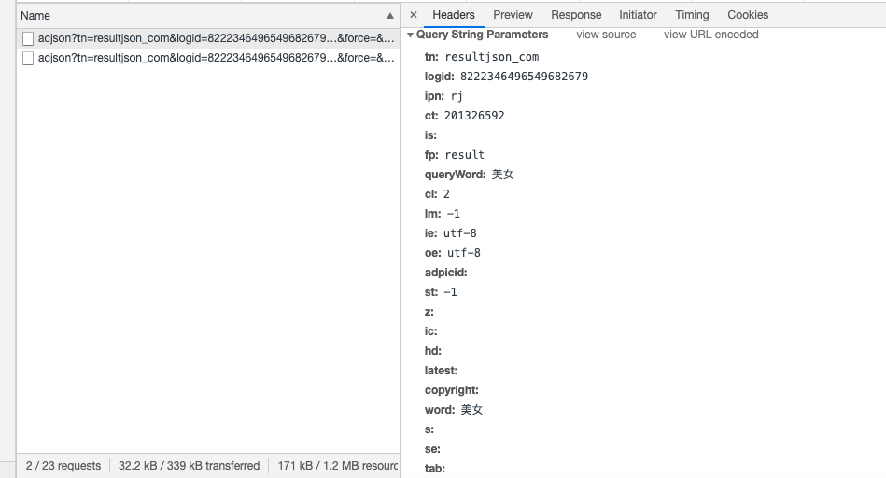Viewport: 886px width, 478px height.
Task: Click the adpicid parameter label
Action: coord(446,273)
